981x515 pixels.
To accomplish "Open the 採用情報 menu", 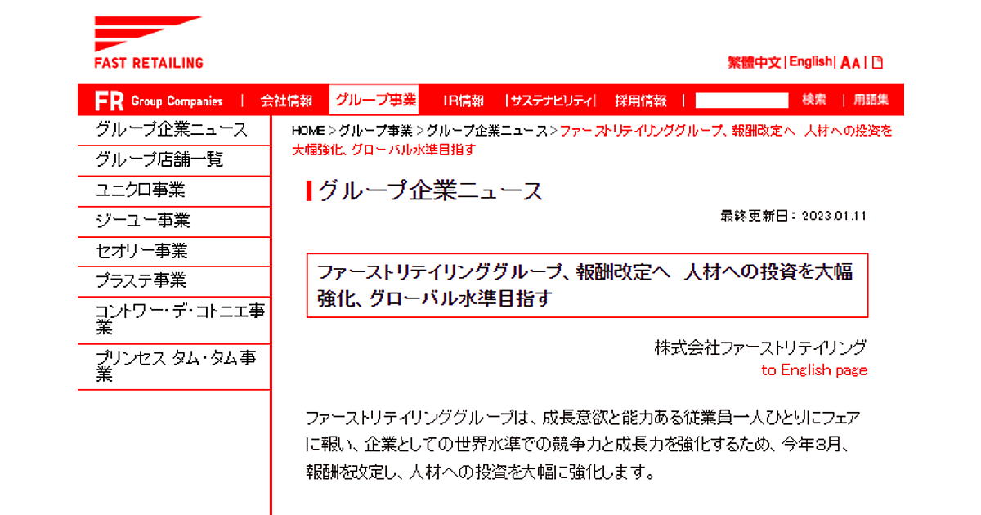I will (641, 101).
